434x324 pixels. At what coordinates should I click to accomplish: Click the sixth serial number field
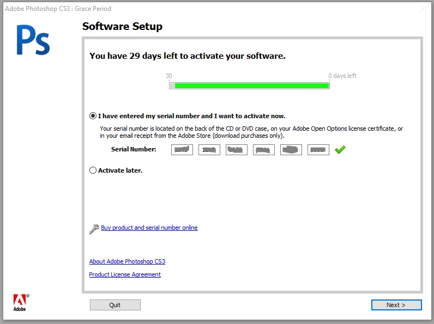tap(318, 150)
